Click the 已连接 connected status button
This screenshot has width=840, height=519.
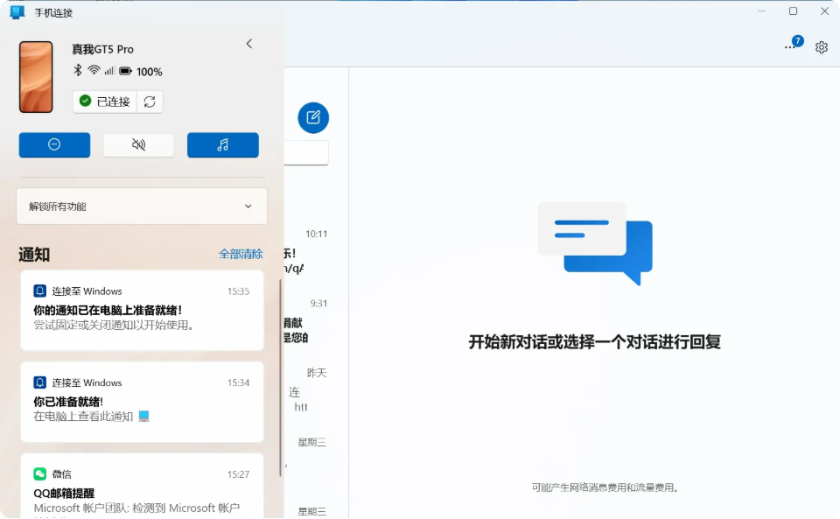pos(105,102)
